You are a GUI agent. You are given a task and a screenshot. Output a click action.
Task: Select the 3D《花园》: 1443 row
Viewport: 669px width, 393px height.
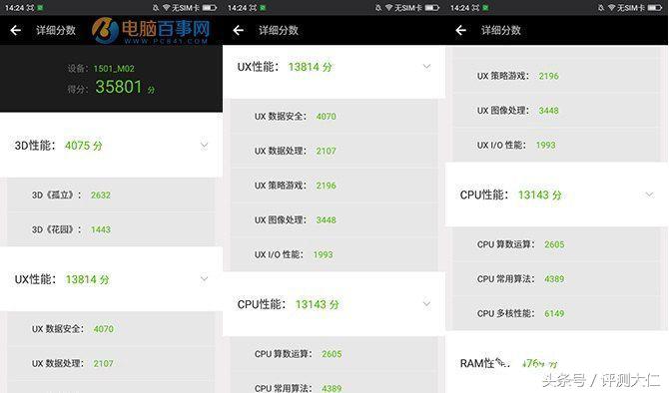point(111,229)
